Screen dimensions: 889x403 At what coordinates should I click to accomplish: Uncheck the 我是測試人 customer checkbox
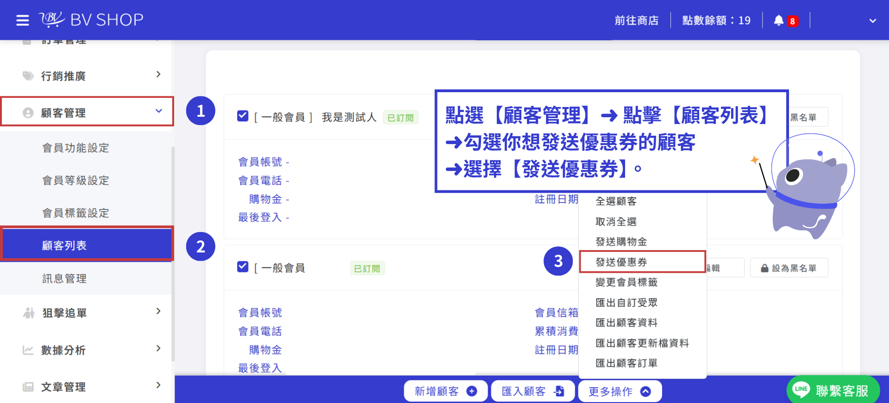(x=243, y=116)
